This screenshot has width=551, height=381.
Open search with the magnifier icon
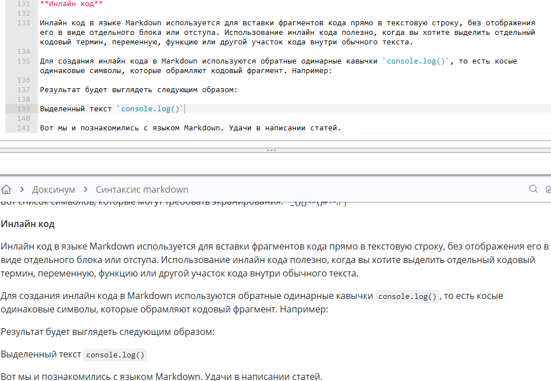coord(533,189)
